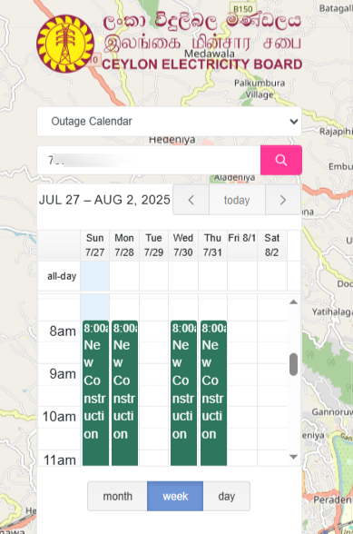Click the 9am time label
The image size is (353, 534).
pyautogui.click(x=63, y=374)
